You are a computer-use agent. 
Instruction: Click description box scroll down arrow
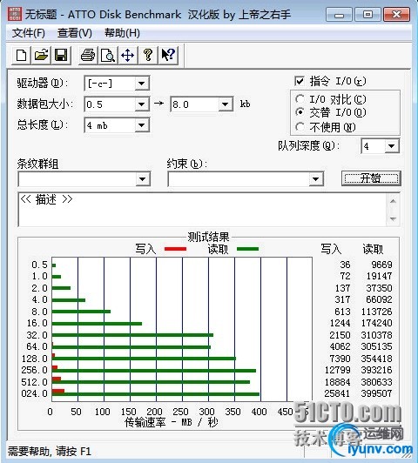click(393, 219)
